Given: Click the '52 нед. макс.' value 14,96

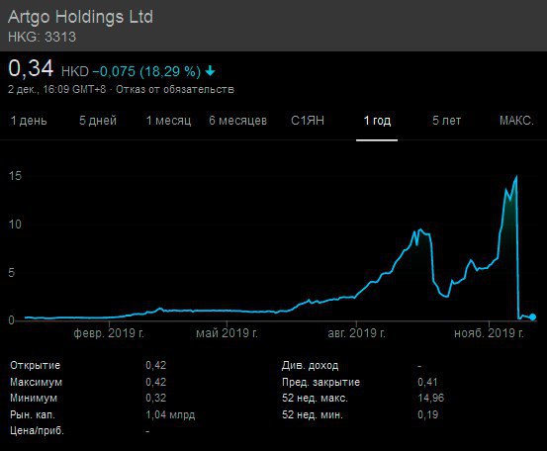Looking at the screenshot, I should pyautogui.click(x=431, y=398).
